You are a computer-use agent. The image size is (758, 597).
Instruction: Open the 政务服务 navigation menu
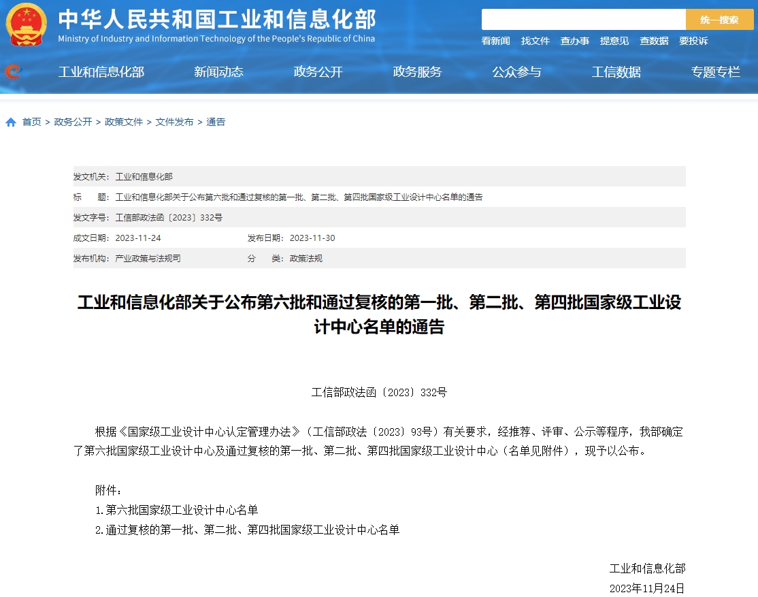click(417, 72)
